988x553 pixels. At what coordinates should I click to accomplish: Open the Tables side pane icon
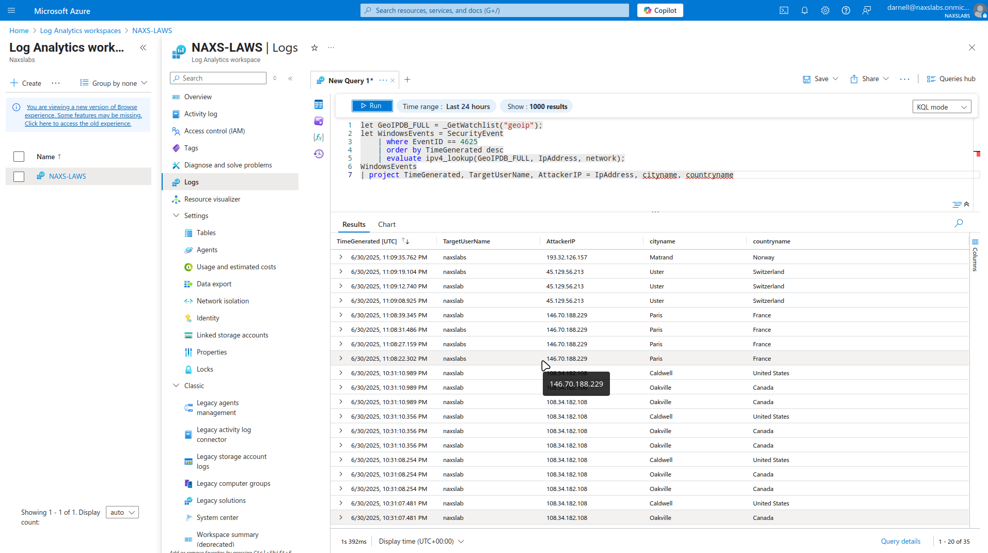click(319, 104)
